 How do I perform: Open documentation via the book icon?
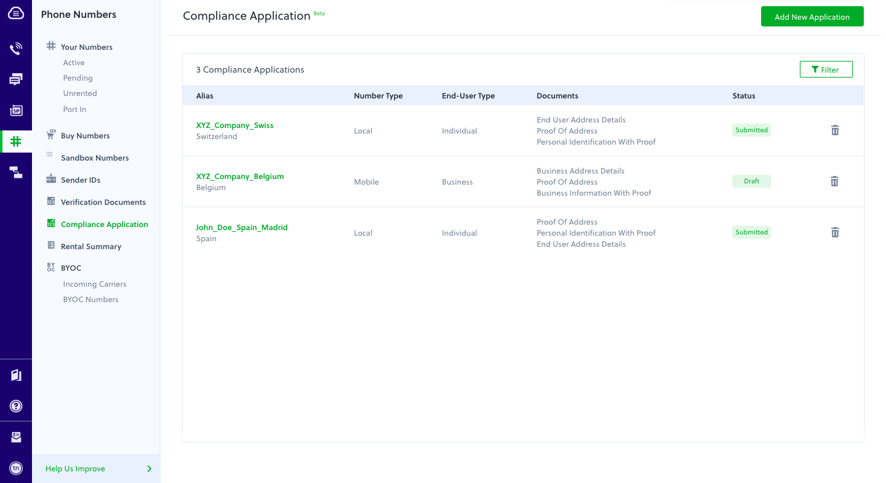point(15,375)
